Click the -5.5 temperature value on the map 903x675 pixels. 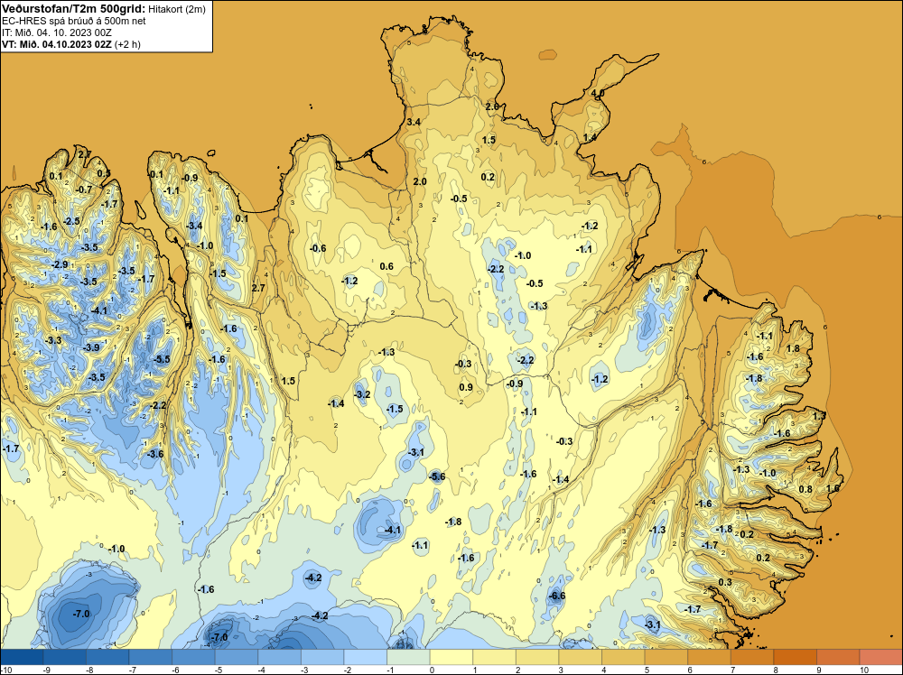coord(162,359)
